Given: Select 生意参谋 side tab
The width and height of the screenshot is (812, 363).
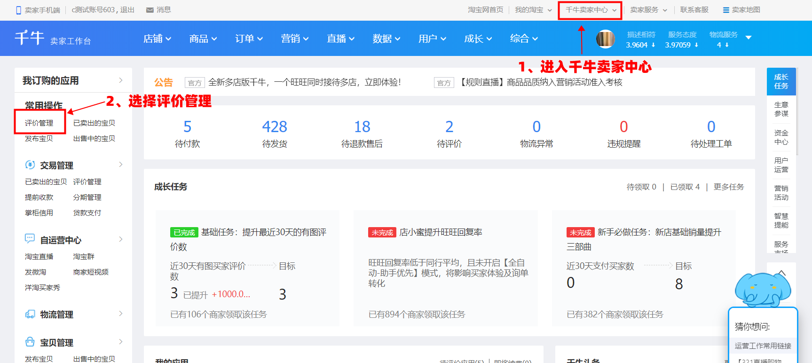Looking at the screenshot, I should (x=781, y=109).
